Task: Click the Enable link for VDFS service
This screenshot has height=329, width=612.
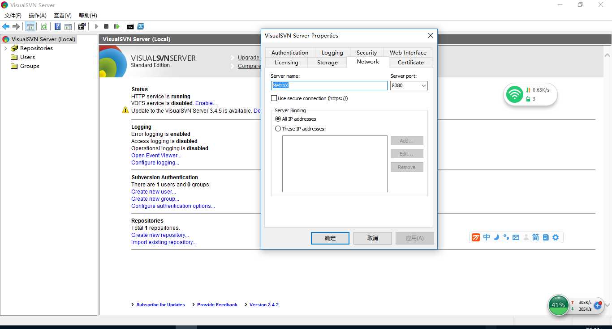Action: (206, 103)
